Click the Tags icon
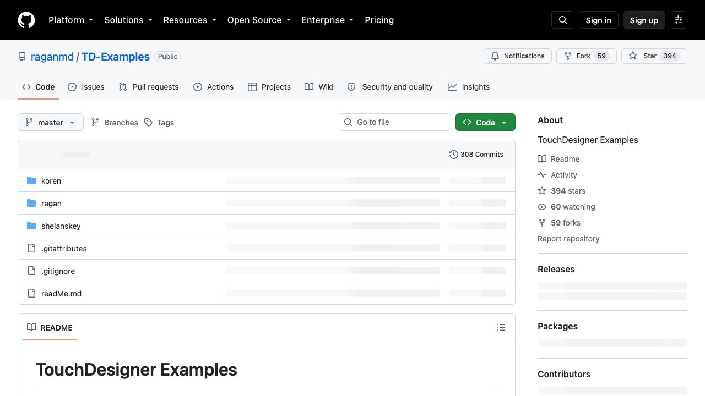705x396 pixels. click(x=148, y=123)
